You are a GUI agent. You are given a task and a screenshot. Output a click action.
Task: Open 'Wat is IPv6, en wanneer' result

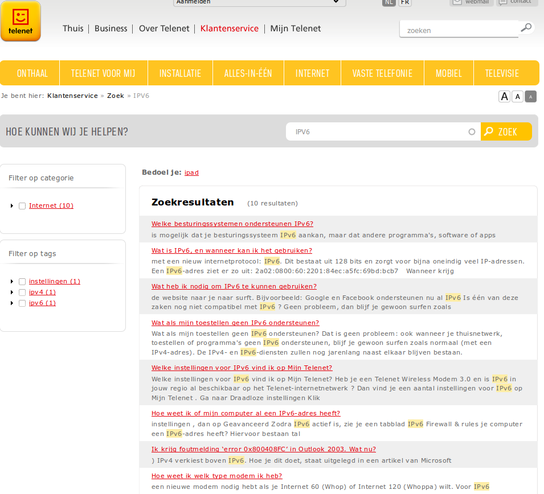[232, 250]
